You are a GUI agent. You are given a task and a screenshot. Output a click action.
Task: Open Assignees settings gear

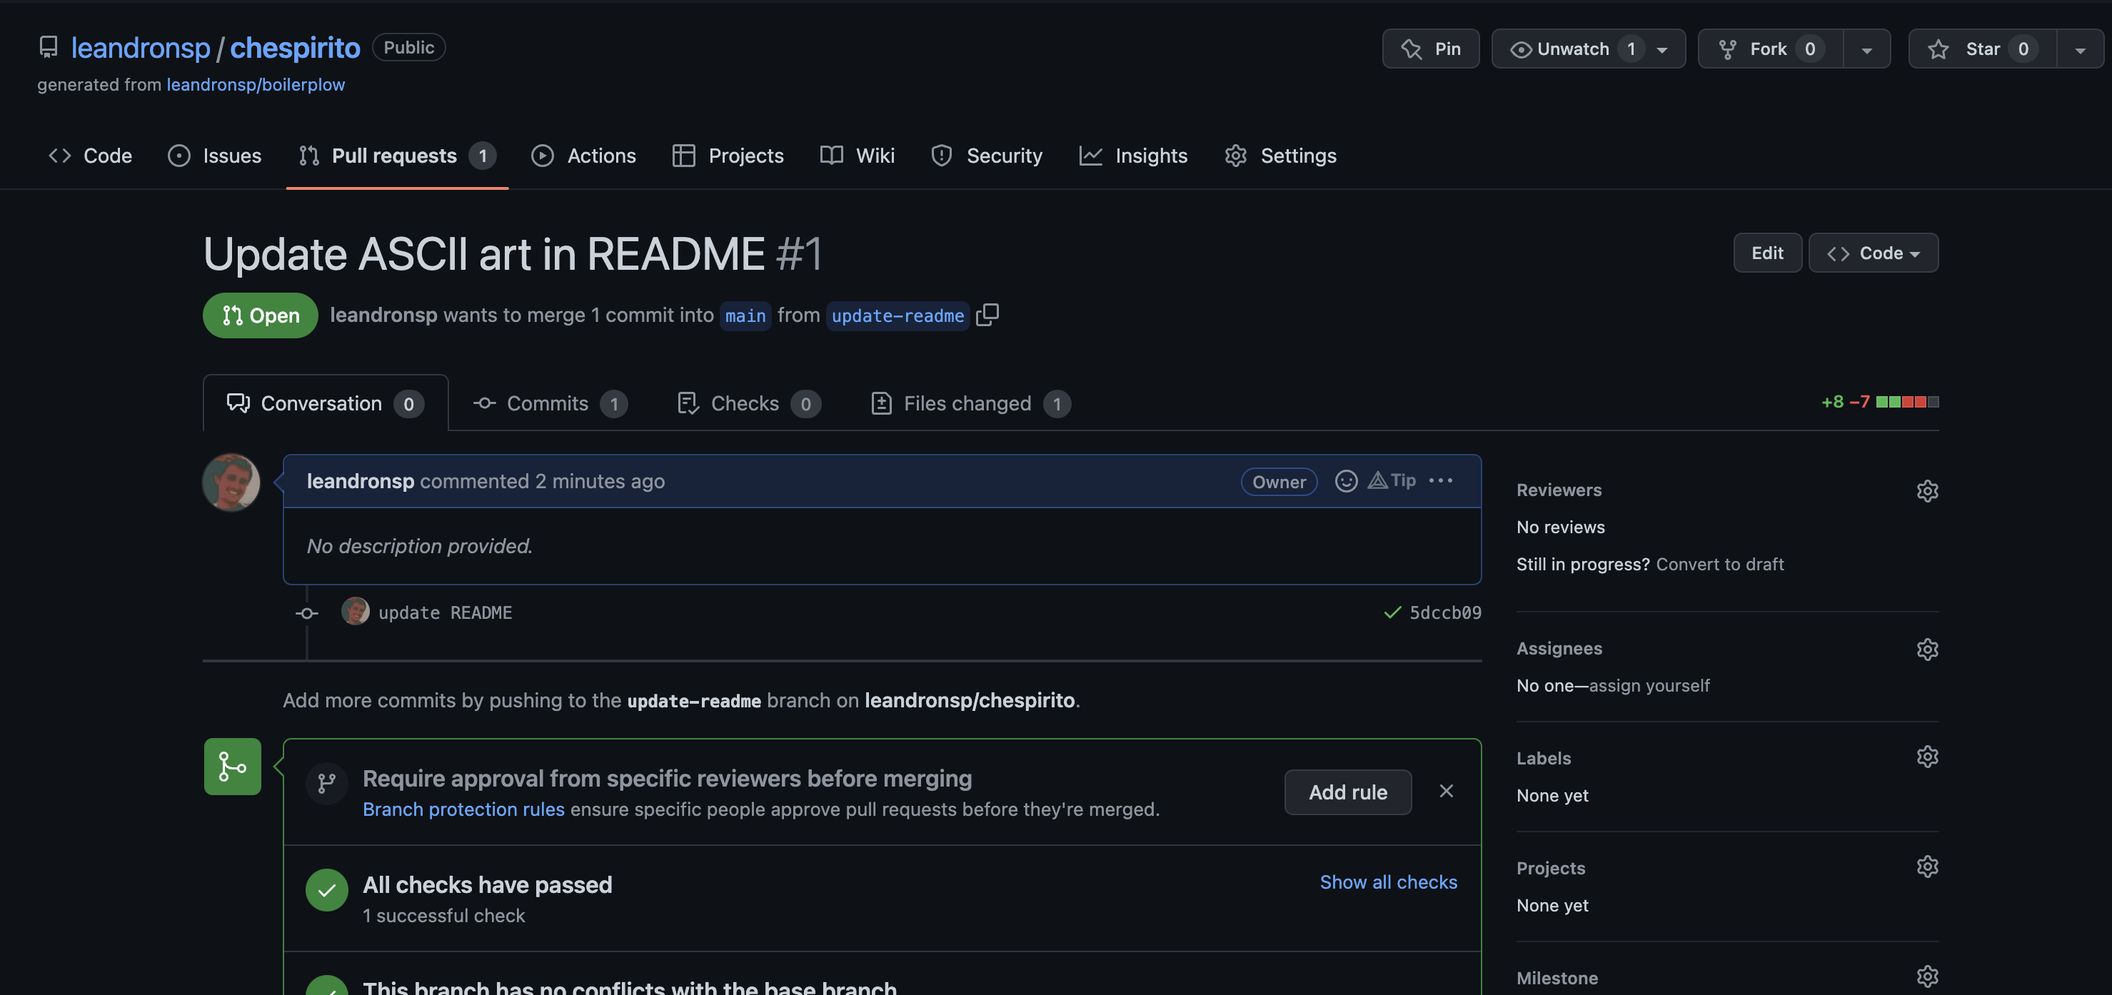point(1926,649)
